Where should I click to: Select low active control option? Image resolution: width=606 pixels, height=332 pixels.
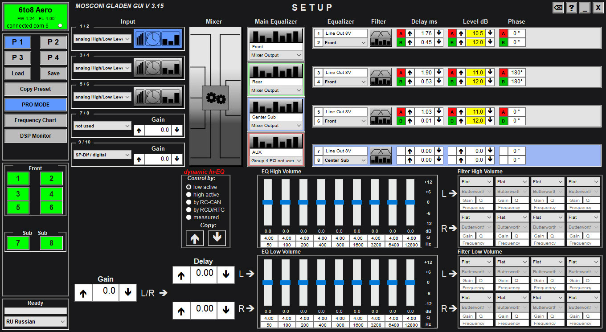point(202,187)
